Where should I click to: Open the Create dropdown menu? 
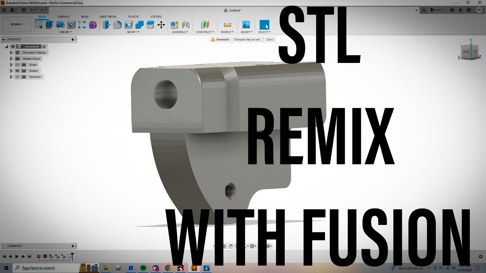[x=65, y=32]
